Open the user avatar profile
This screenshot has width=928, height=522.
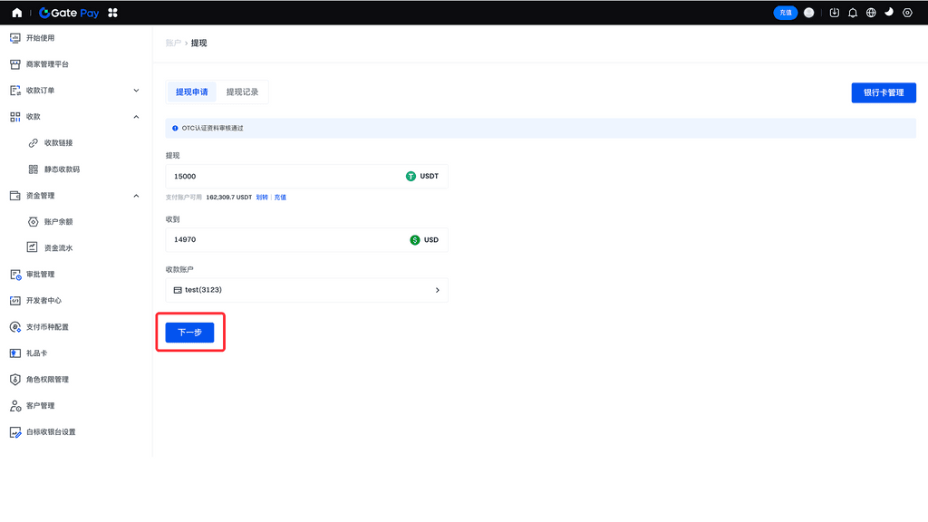click(x=809, y=13)
